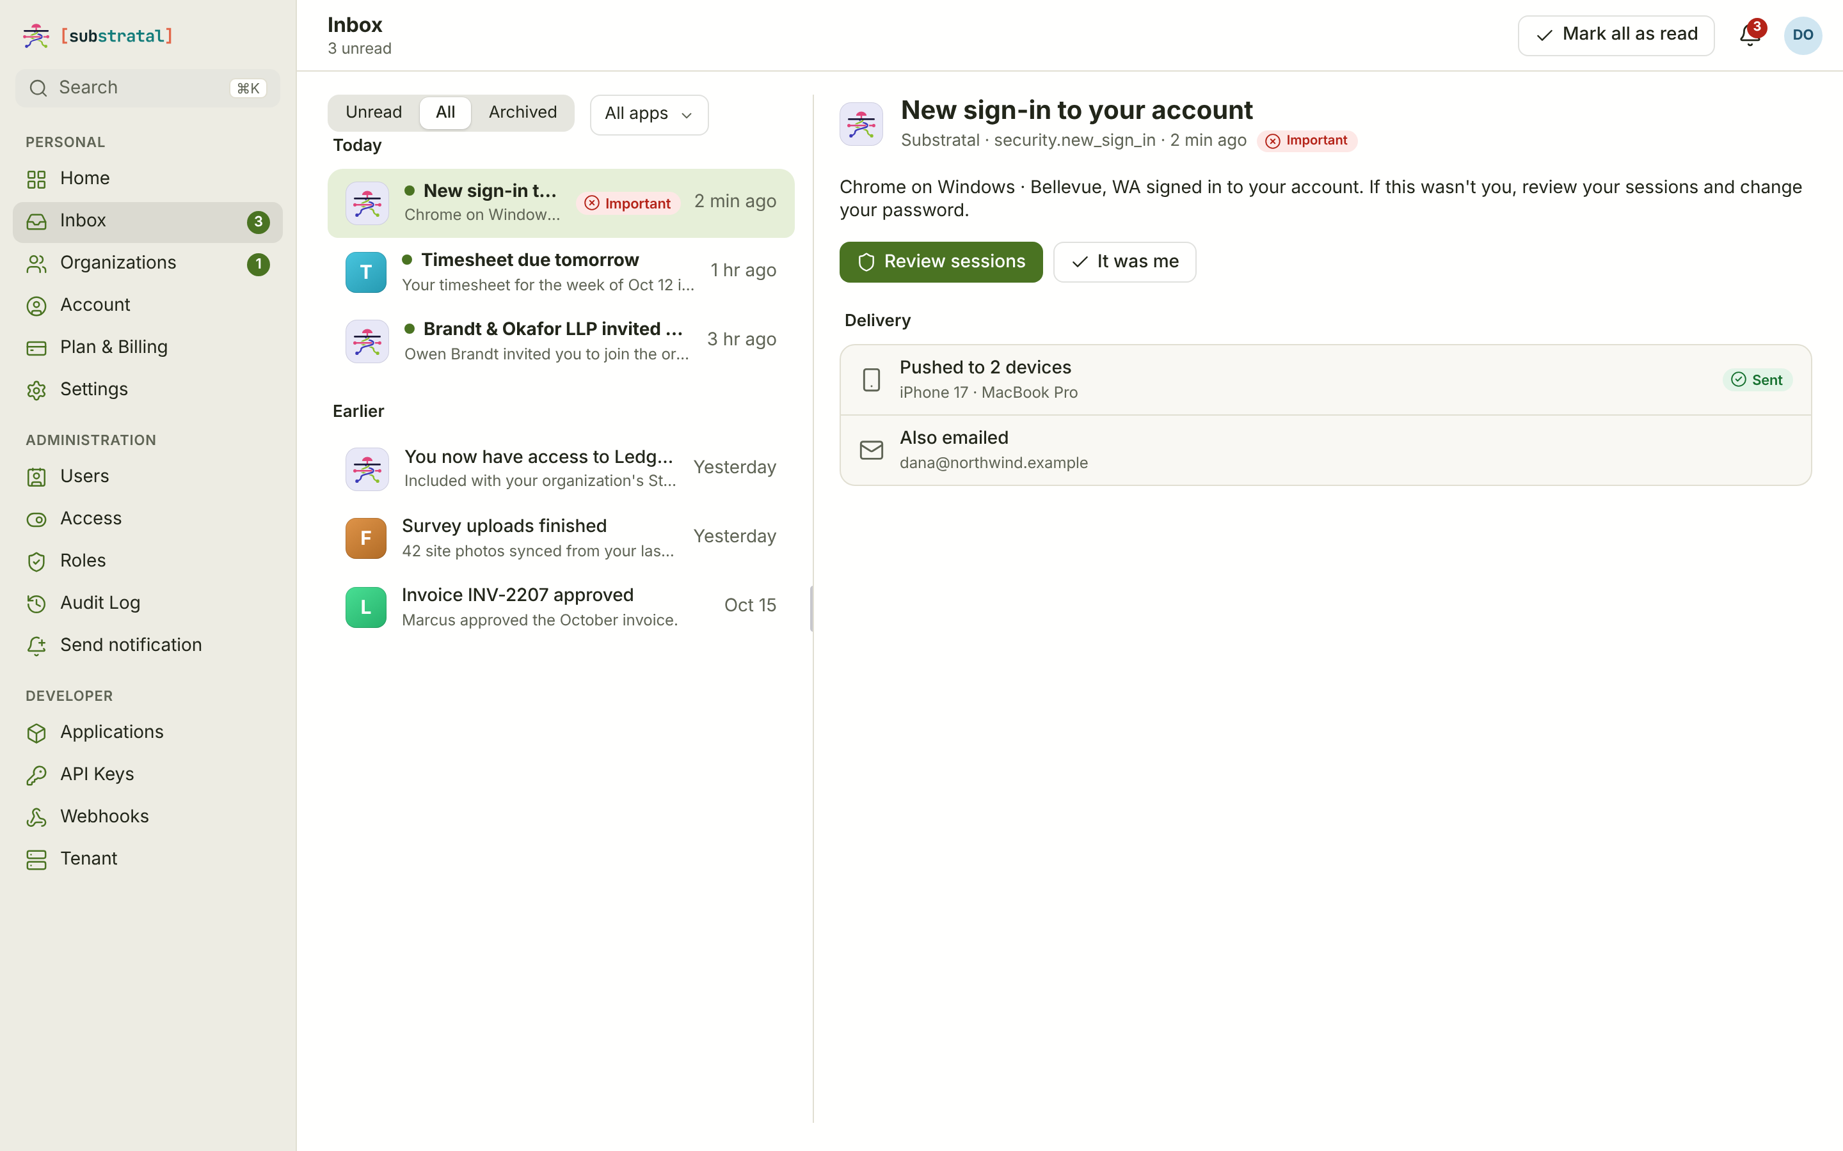
Task: Open the Access administration page
Action: [148, 519]
